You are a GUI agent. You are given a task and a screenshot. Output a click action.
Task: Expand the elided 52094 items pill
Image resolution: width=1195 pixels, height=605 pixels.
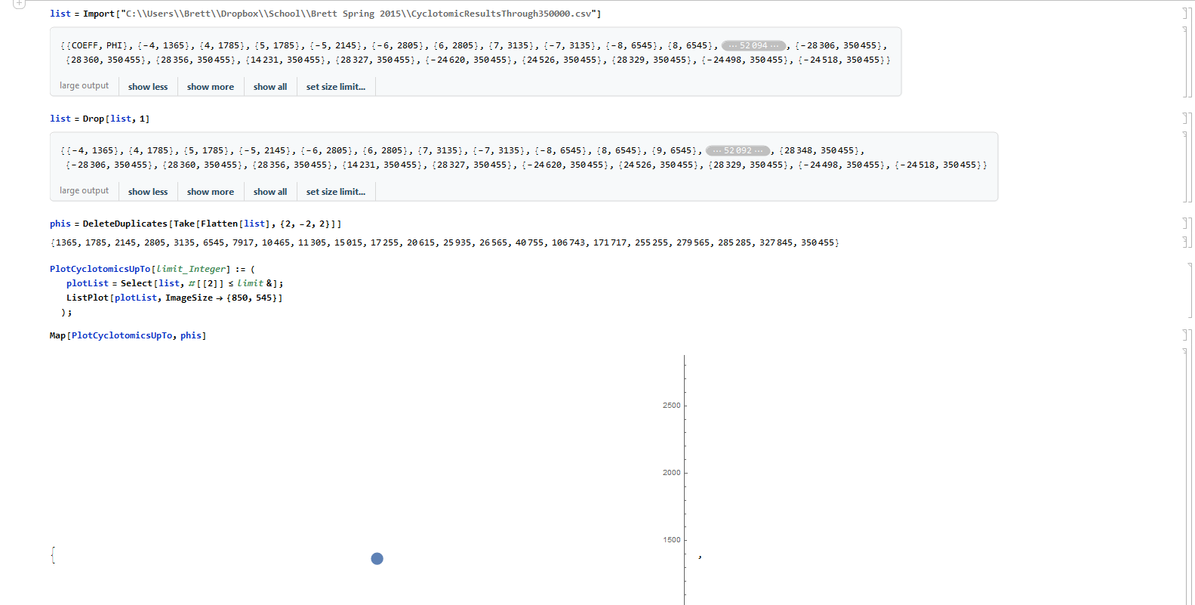click(x=753, y=45)
